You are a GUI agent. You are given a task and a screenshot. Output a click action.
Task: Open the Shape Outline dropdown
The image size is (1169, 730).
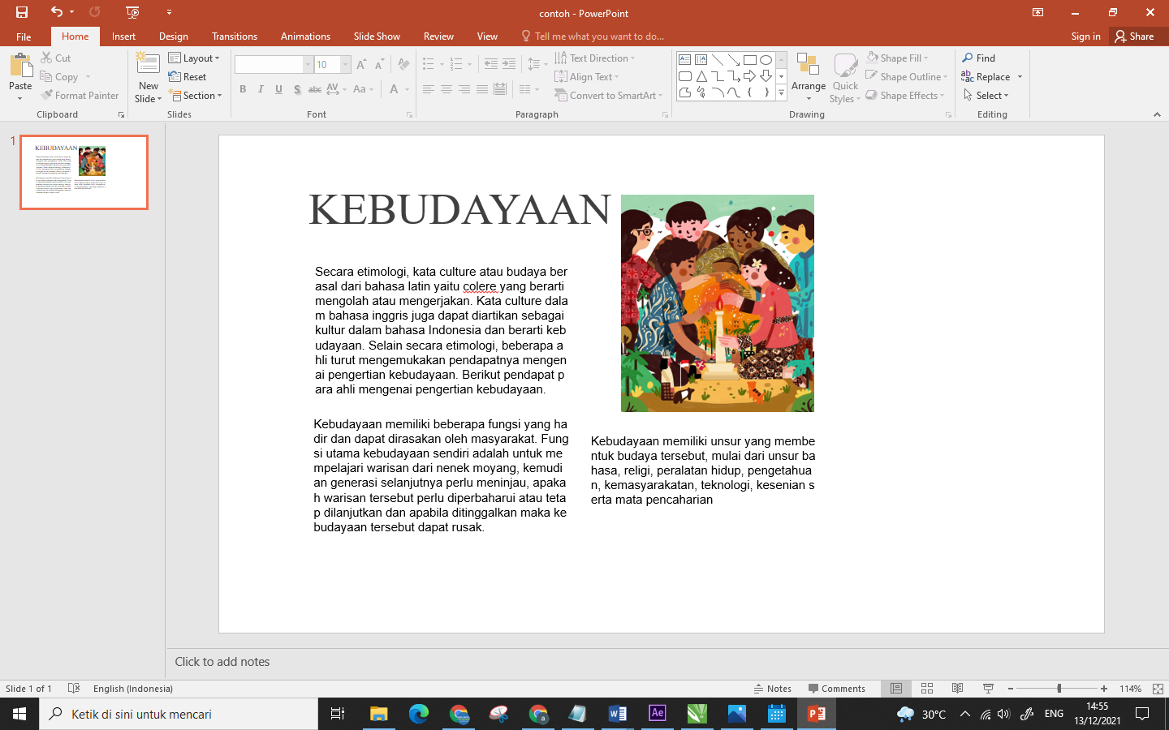(907, 77)
